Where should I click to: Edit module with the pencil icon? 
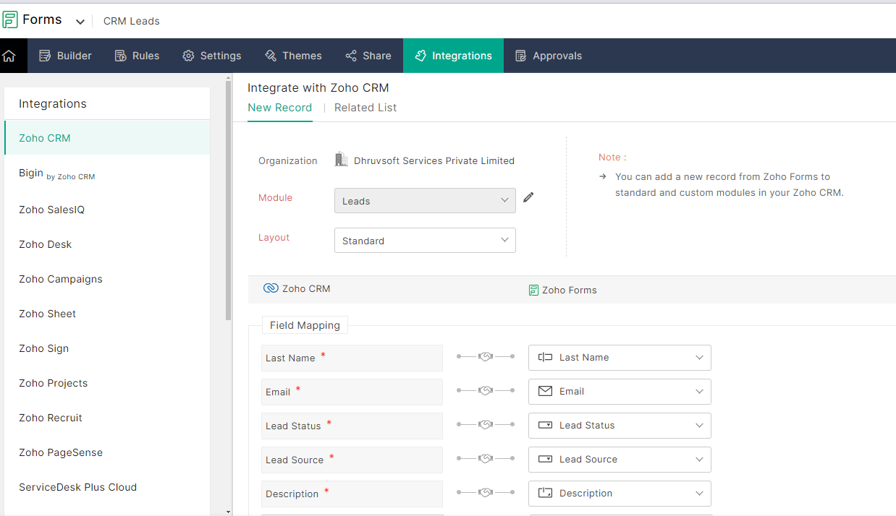(528, 197)
